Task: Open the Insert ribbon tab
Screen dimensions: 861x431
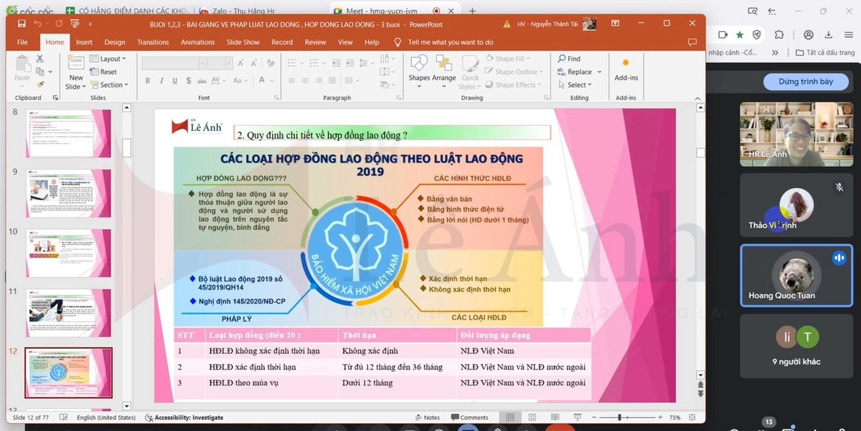Action: click(84, 42)
